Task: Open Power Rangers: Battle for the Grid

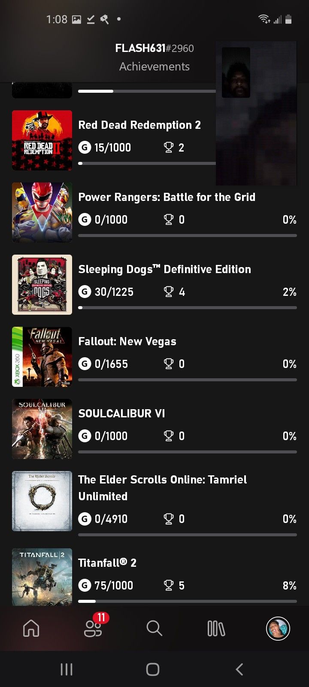Action: (167, 197)
